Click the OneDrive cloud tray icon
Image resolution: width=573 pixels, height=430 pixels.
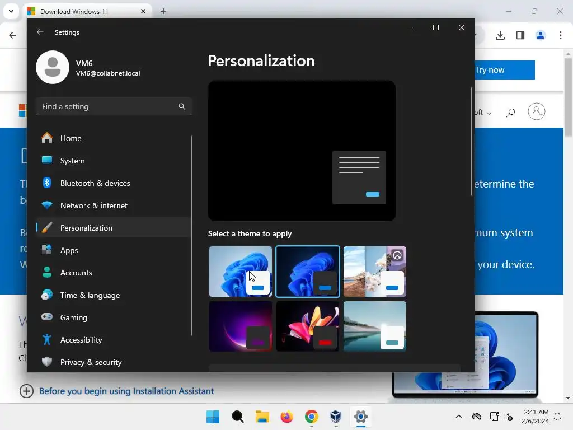pos(477,417)
